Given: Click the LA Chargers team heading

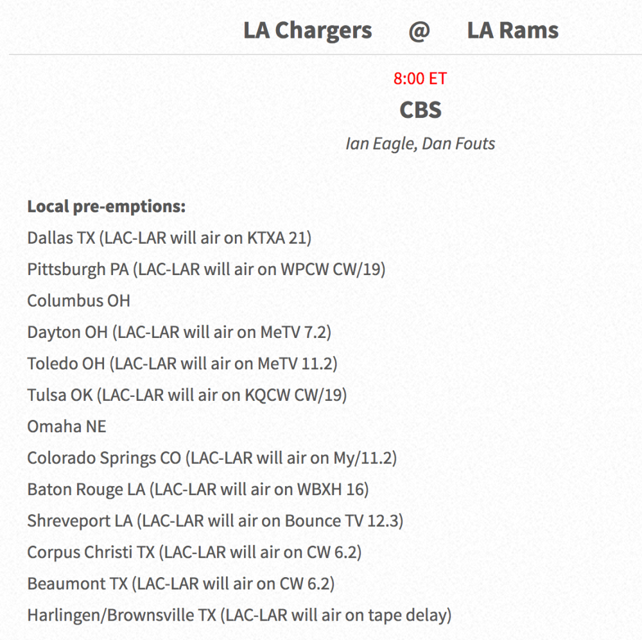Looking at the screenshot, I should (x=308, y=31).
